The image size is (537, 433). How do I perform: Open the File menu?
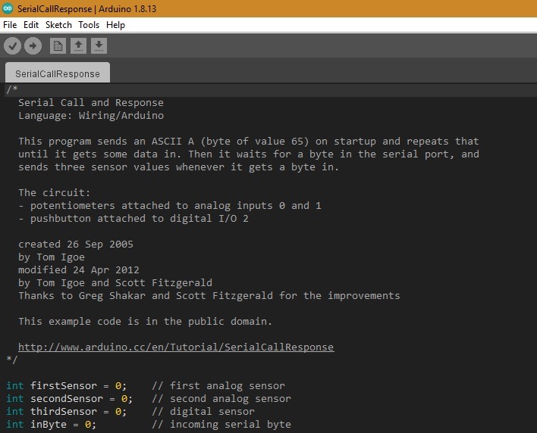coord(10,25)
